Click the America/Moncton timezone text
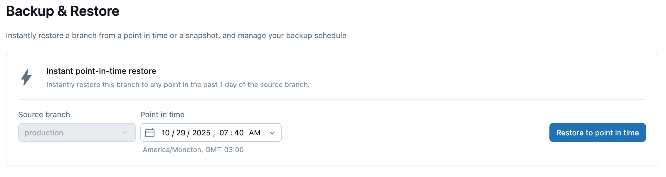Image resolution: width=666 pixels, height=177 pixels. coord(193,150)
